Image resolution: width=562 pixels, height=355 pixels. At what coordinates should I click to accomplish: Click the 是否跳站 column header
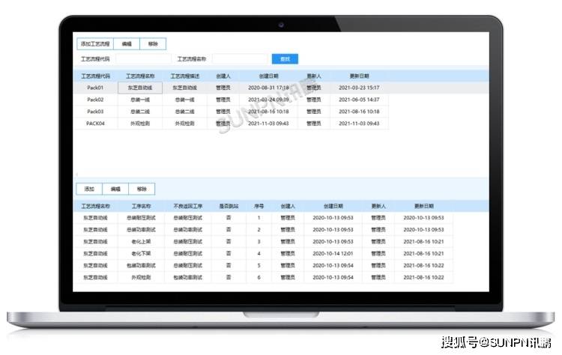pyautogui.click(x=229, y=207)
